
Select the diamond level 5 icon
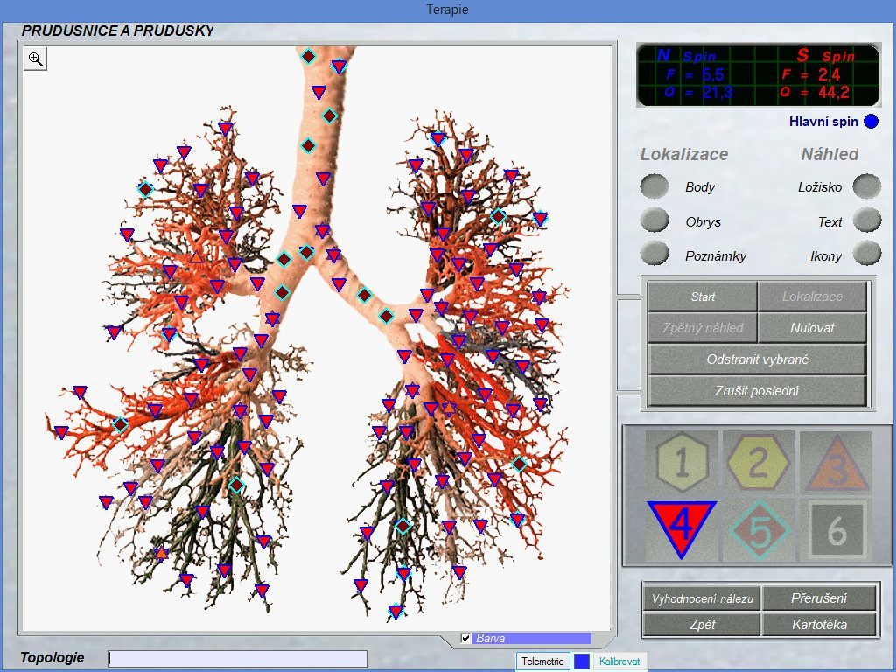click(x=758, y=529)
